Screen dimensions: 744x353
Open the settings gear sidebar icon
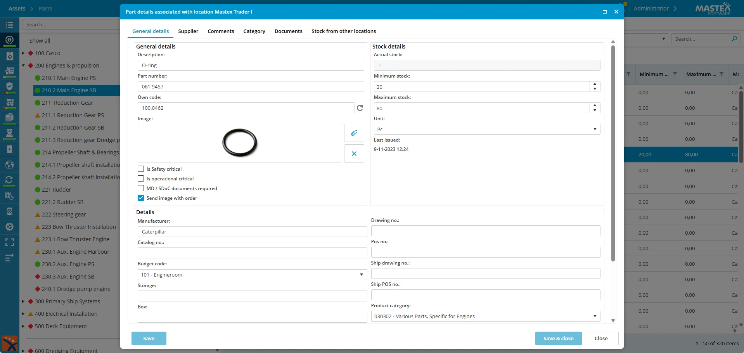[10, 227]
